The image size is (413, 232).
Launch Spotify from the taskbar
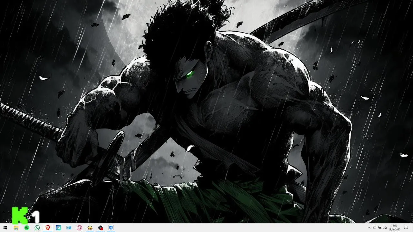26,228
